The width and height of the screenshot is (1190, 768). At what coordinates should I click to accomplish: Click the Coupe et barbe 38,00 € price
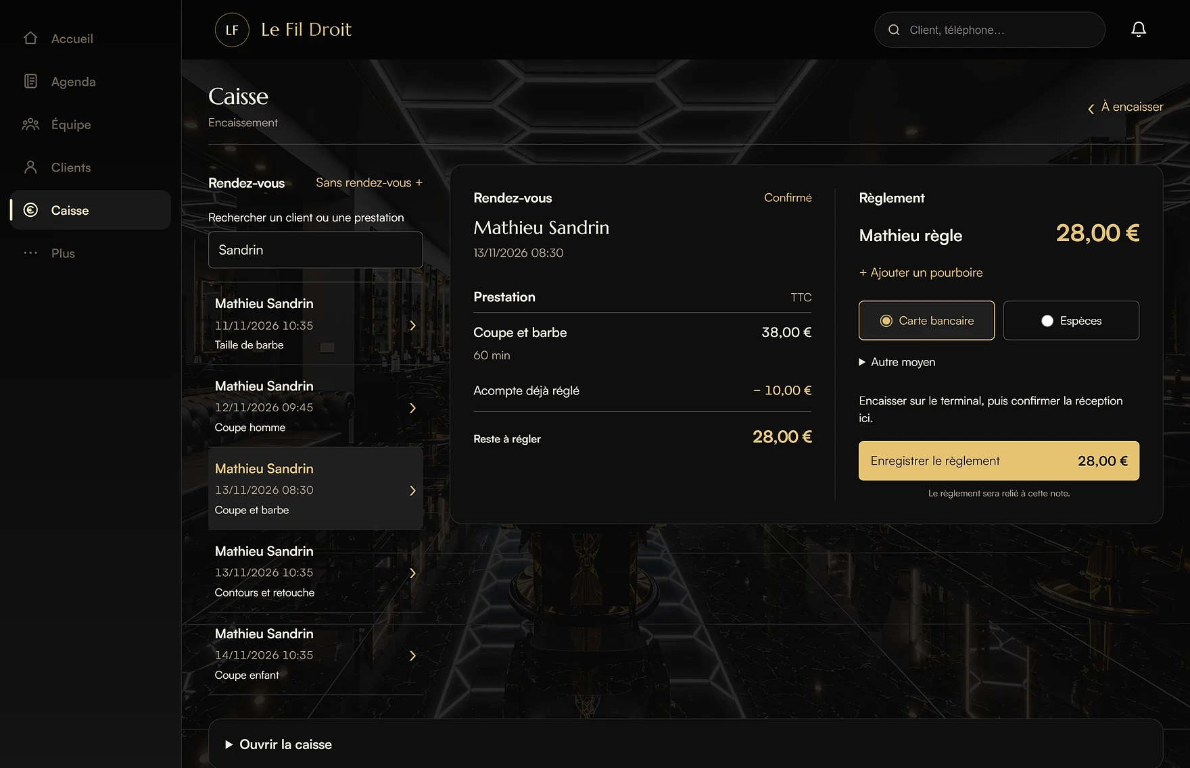786,332
